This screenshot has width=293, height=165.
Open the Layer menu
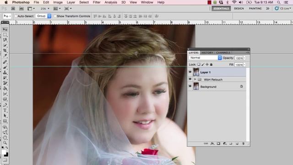(x=71, y=2)
